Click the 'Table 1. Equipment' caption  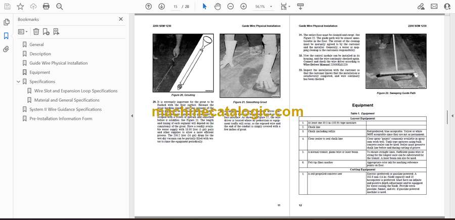coord(362,113)
